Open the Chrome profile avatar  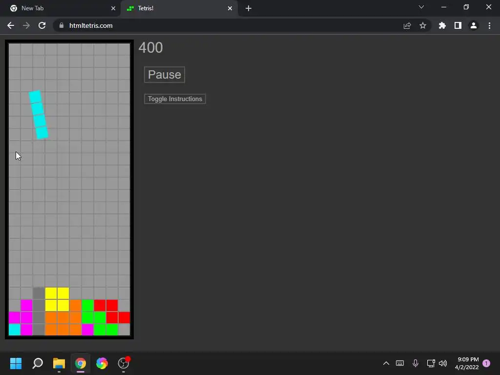pyautogui.click(x=474, y=25)
